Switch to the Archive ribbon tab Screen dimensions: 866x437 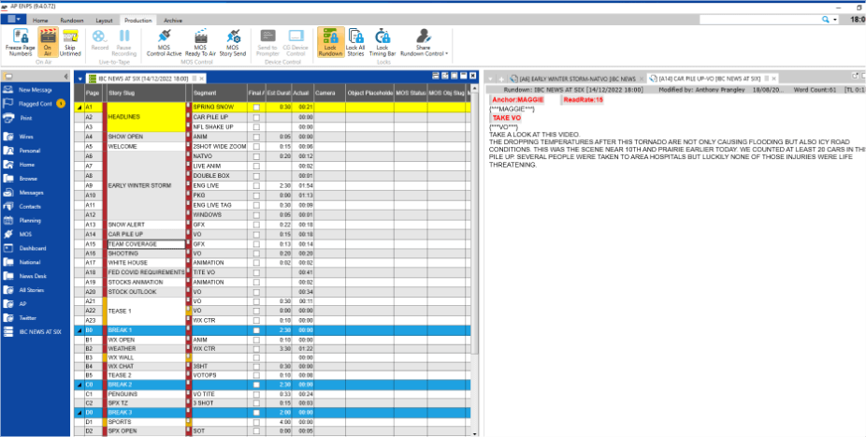(173, 21)
